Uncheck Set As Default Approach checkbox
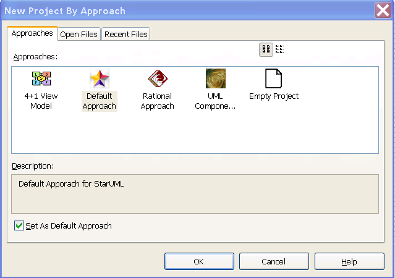395x278 pixels. [19, 225]
